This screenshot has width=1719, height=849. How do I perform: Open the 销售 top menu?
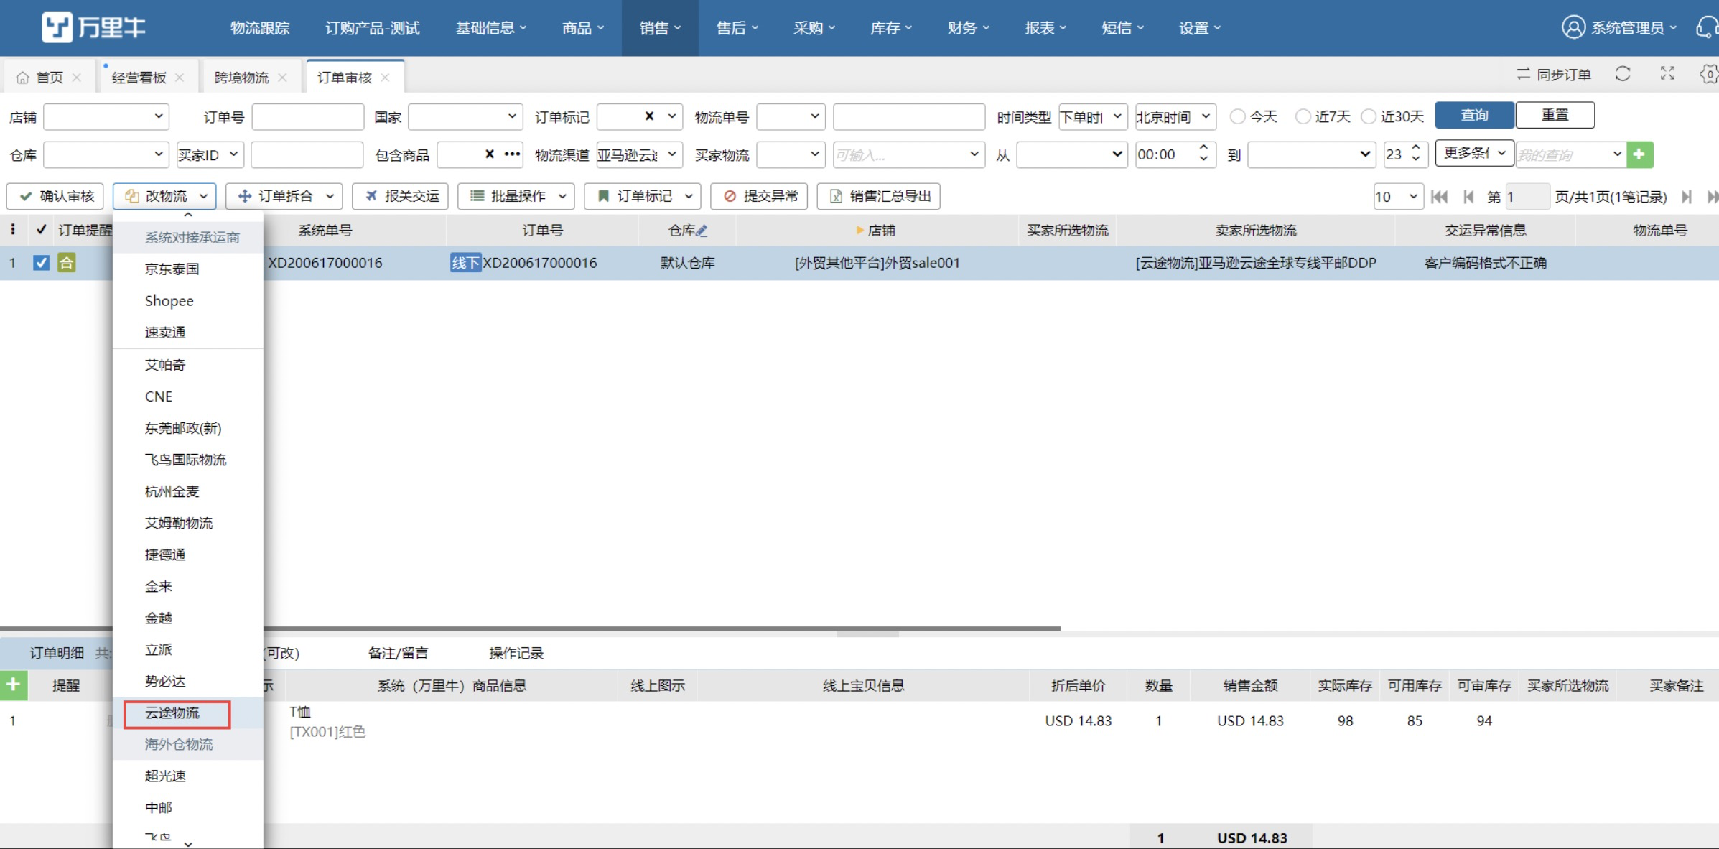pyautogui.click(x=660, y=28)
